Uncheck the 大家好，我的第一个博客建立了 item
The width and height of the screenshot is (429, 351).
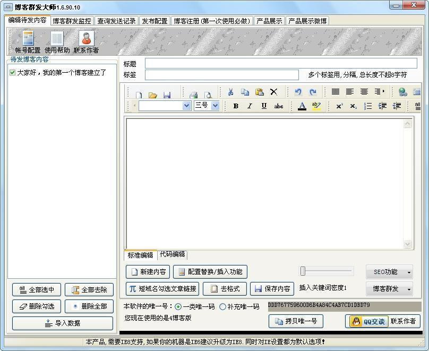(x=13, y=72)
